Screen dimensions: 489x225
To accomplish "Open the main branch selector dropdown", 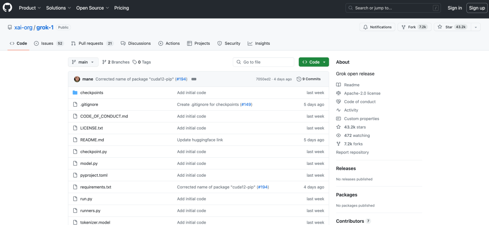I will 83,62.
